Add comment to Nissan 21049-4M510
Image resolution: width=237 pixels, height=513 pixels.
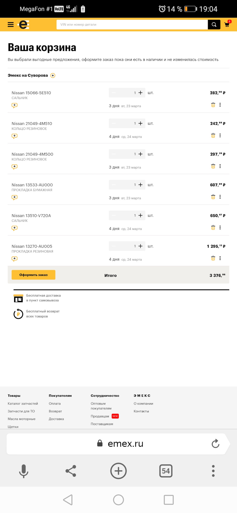pyautogui.click(x=14, y=136)
